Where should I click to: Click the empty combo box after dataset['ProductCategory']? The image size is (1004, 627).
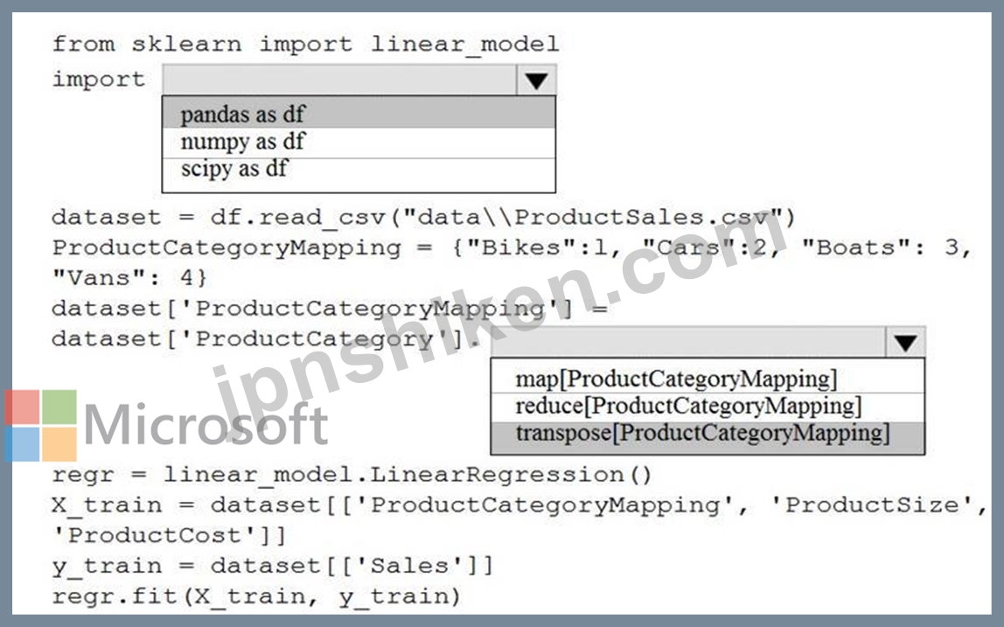point(688,343)
